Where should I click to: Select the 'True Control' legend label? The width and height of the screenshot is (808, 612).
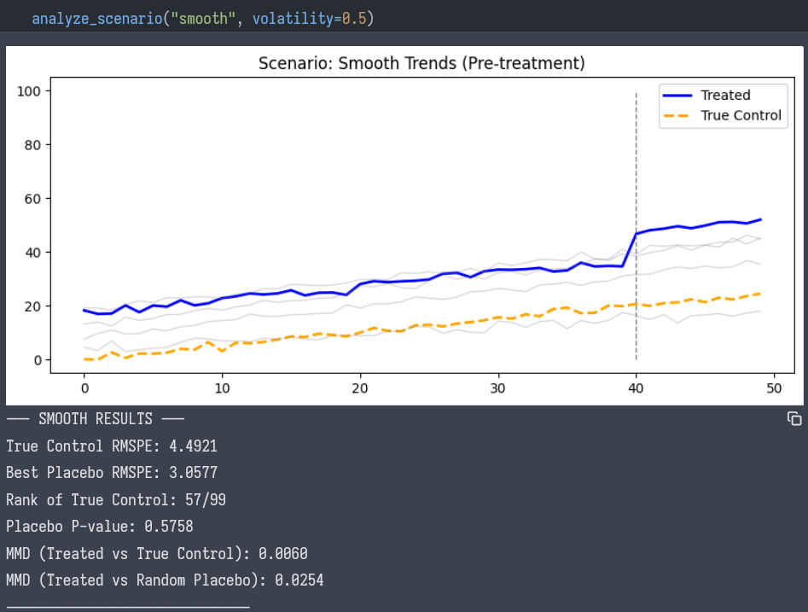click(x=741, y=115)
